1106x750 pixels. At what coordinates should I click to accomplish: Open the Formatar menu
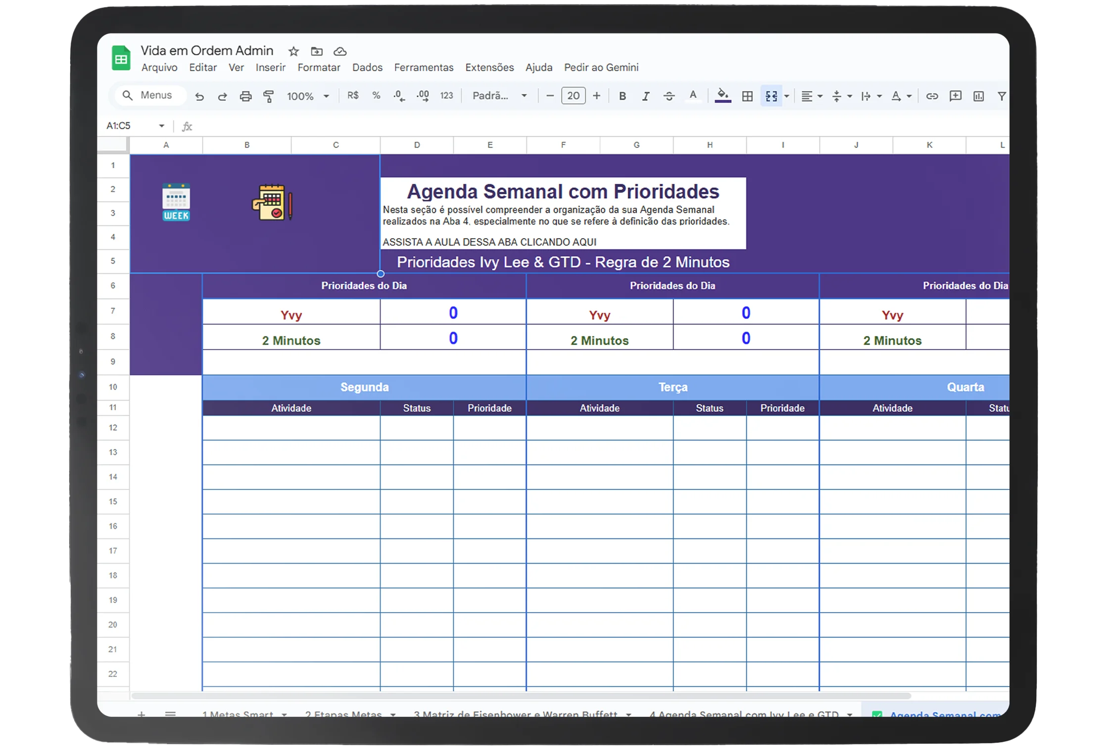click(x=319, y=68)
